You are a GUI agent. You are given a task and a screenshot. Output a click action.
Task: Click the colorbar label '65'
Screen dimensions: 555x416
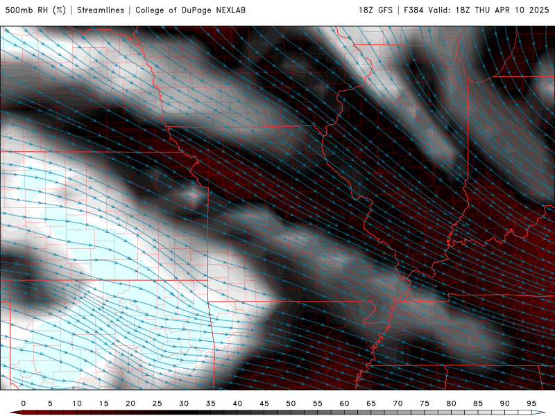pyautogui.click(x=371, y=404)
